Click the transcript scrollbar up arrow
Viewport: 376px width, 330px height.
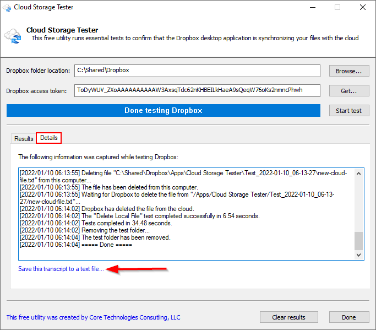point(359,174)
